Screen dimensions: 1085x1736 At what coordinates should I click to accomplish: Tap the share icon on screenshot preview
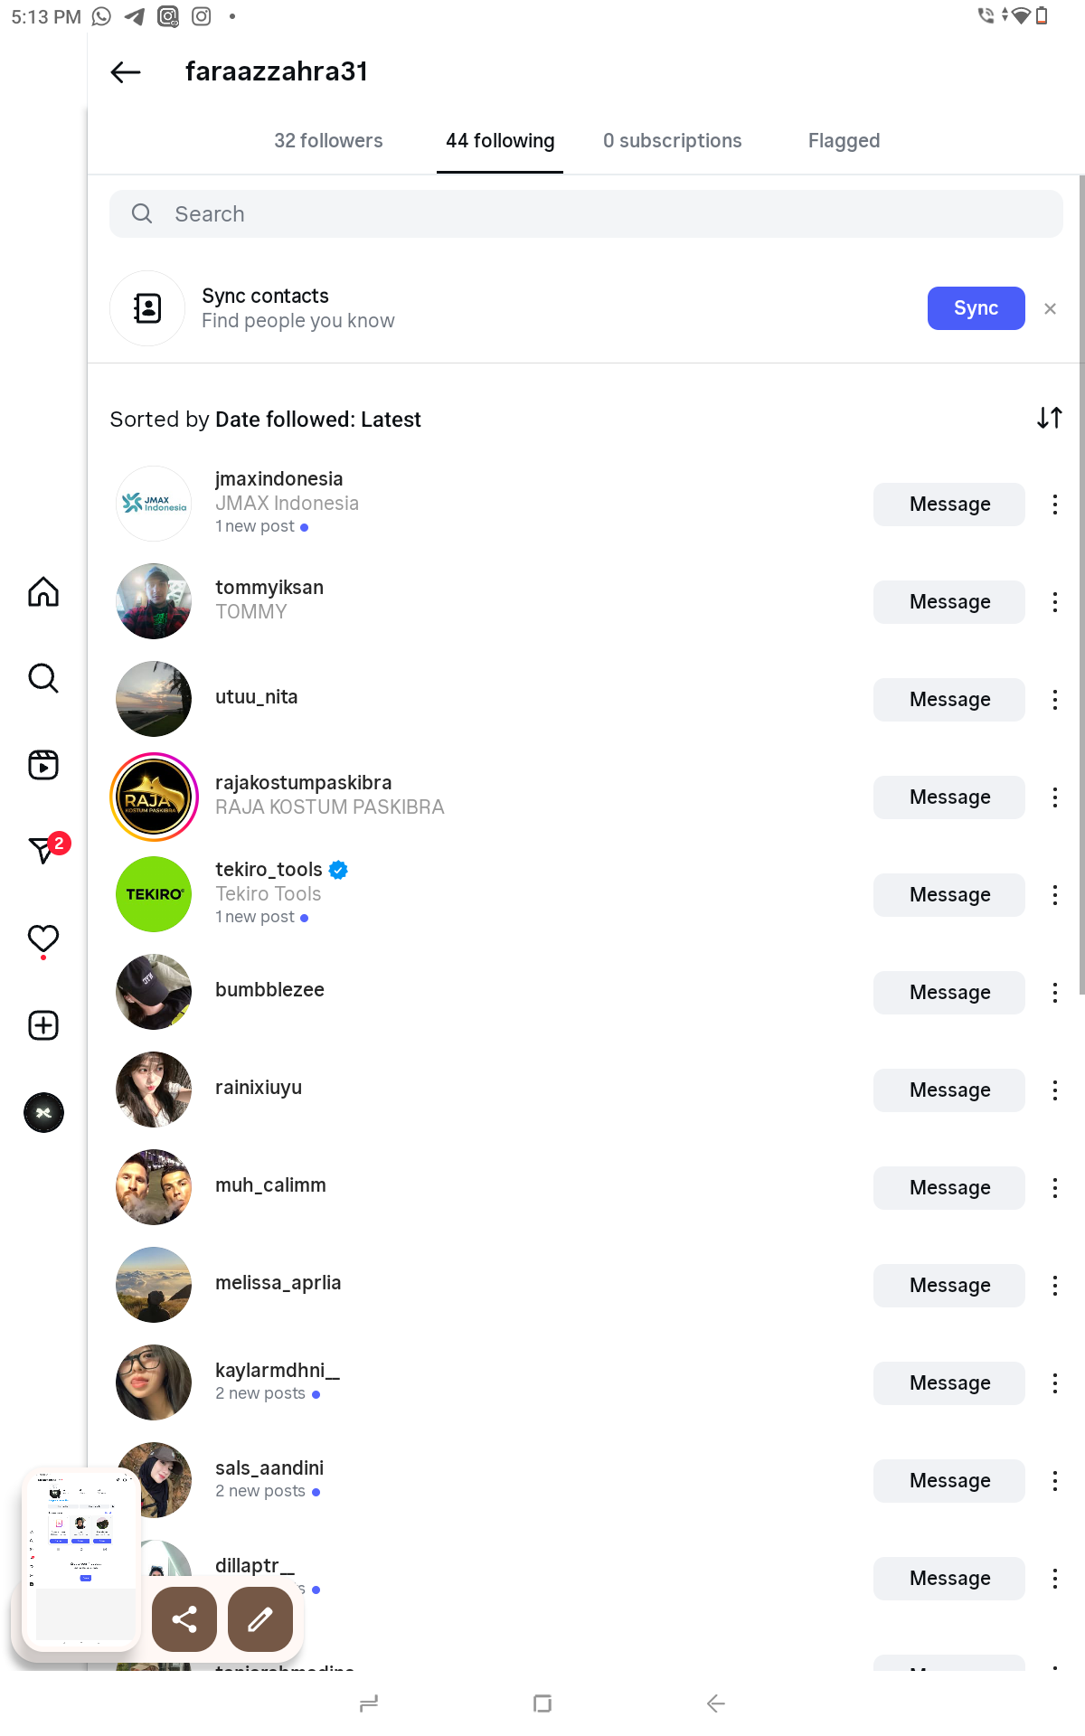(184, 1619)
